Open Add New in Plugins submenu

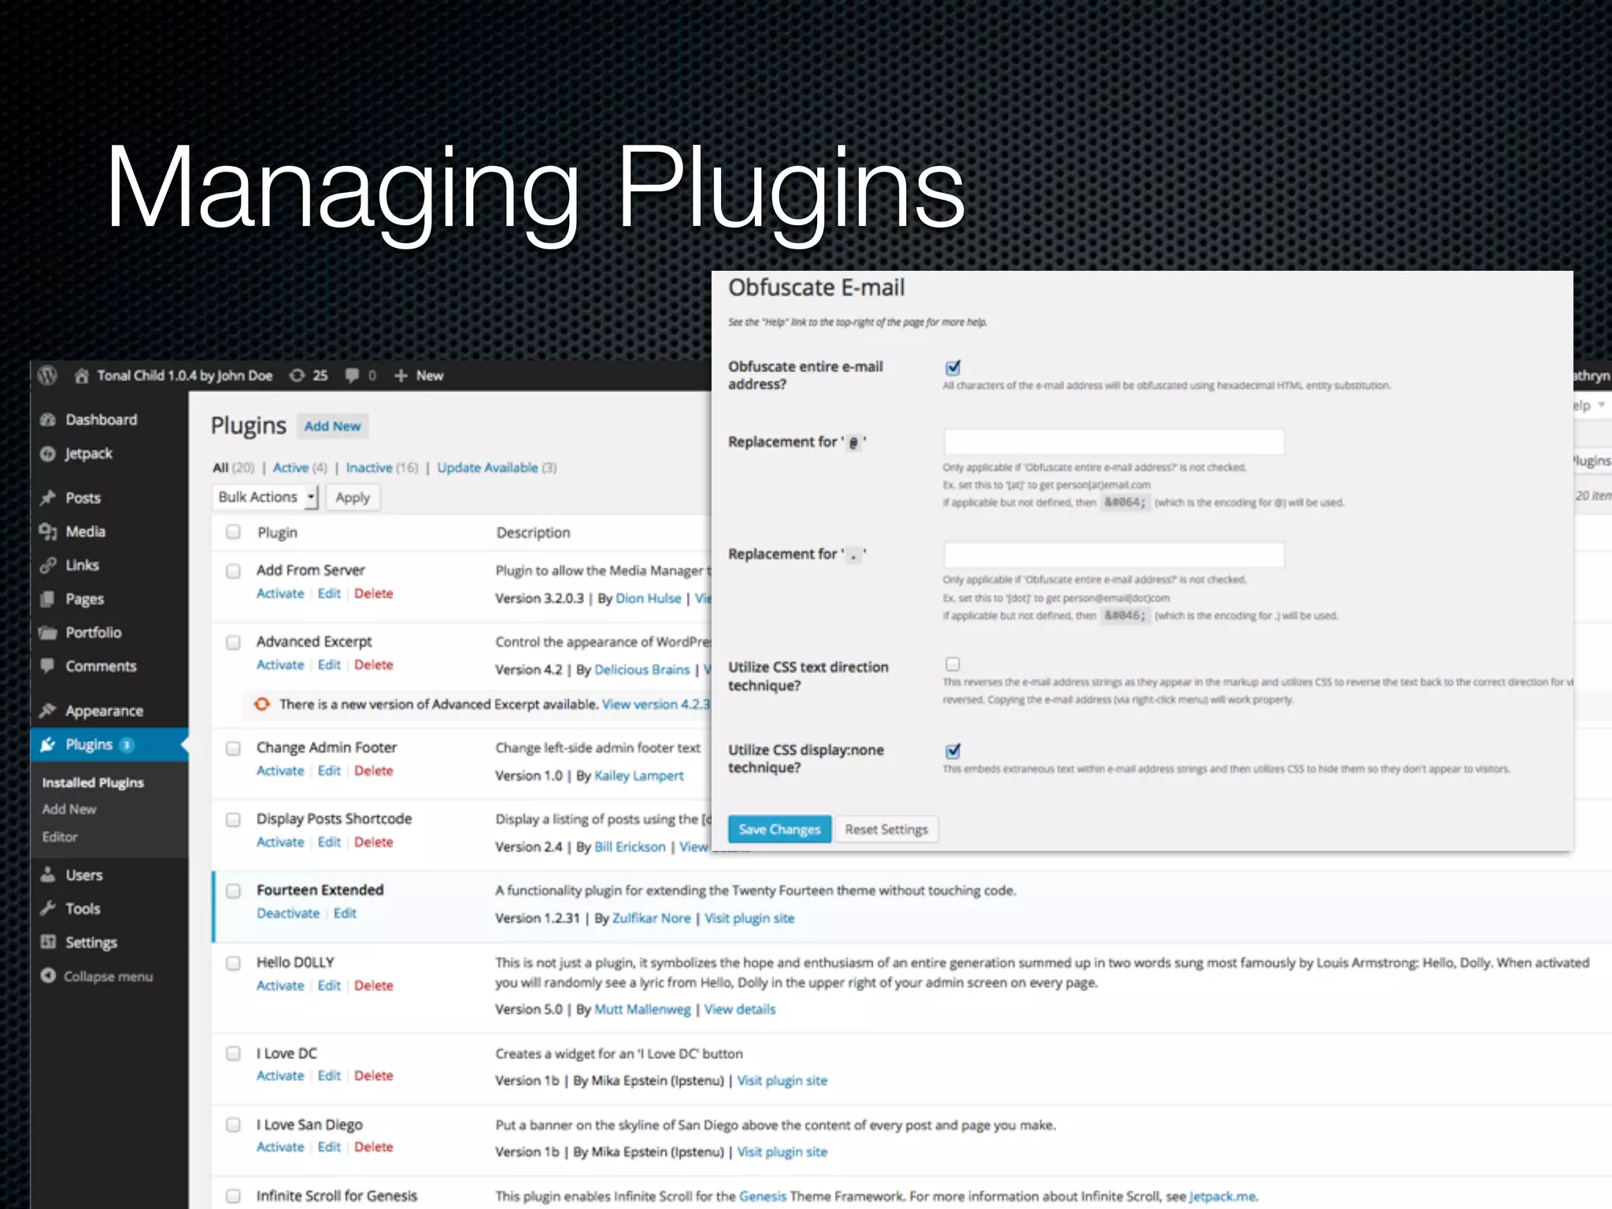coord(69,809)
